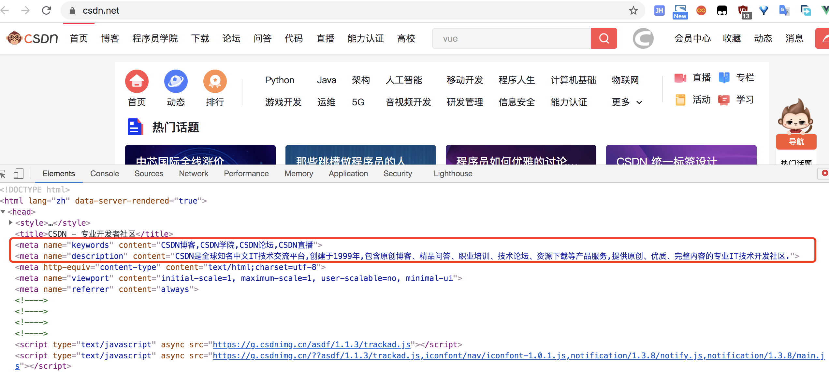Click 论坛 in the top navigation
The width and height of the screenshot is (829, 372).
(231, 38)
